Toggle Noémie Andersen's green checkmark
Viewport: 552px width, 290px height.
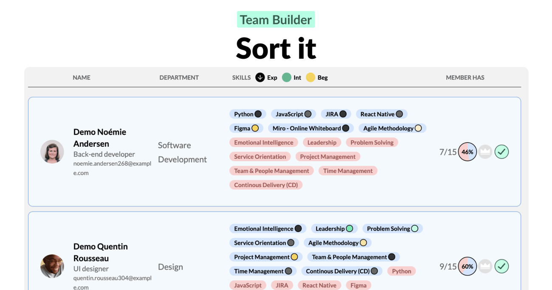click(501, 152)
